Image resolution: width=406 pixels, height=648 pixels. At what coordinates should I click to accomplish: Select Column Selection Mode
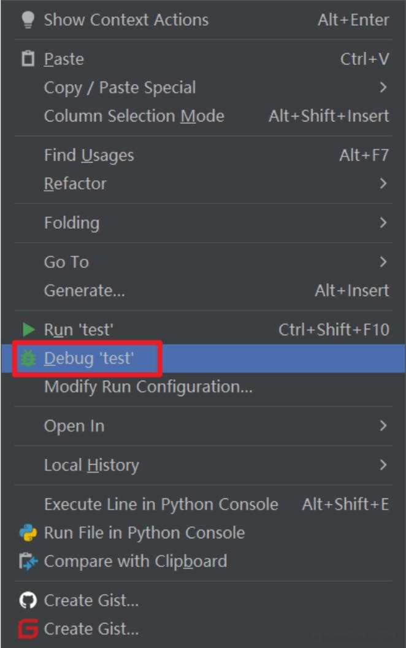pyautogui.click(x=203, y=116)
